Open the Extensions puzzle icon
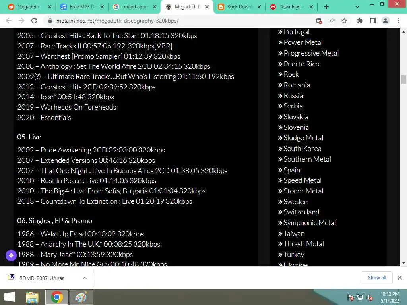This screenshot has width=407, height=305. point(360,21)
